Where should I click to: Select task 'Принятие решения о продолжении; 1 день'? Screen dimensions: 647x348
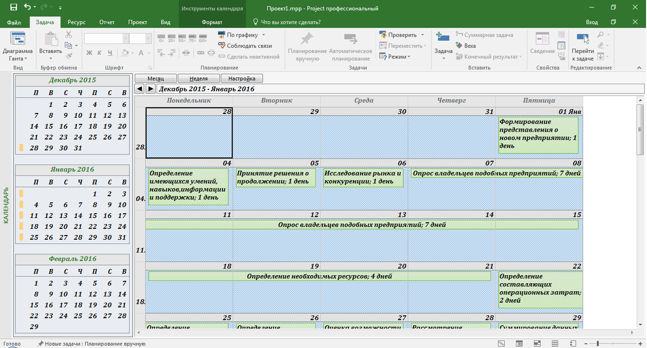pyautogui.click(x=276, y=177)
